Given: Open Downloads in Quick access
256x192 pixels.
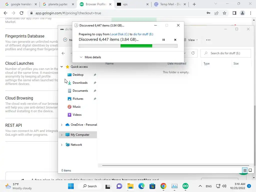Looking at the screenshot, I should click(x=80, y=82).
